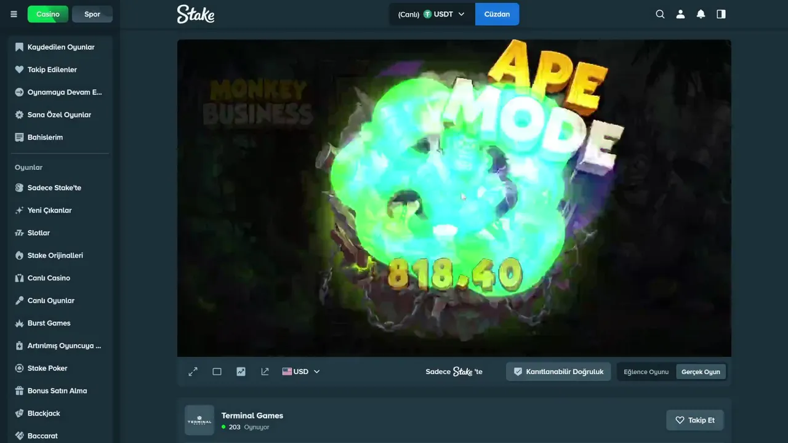Screen dimensions: 788x443
Task: Open the hamburger menu icon
Action: [x=14, y=14]
